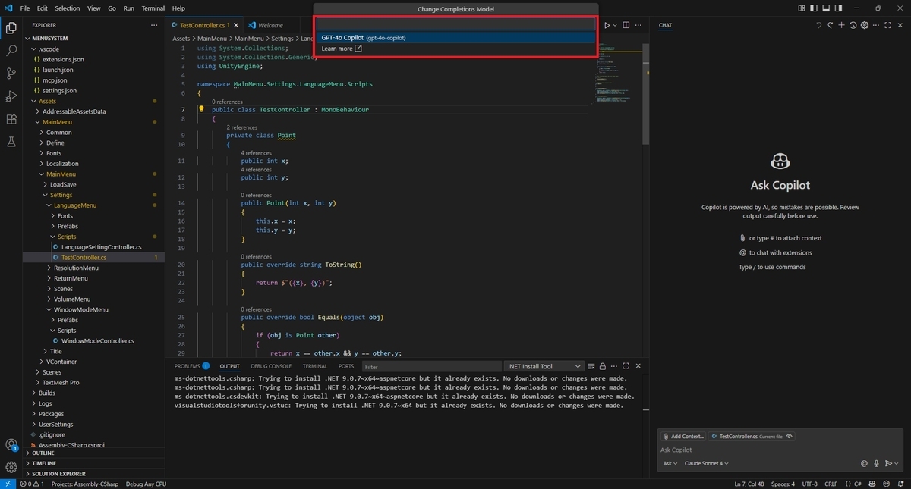The width and height of the screenshot is (911, 489).
Task: Open LanguageSettingController.cs in Explorer
Action: (101, 247)
